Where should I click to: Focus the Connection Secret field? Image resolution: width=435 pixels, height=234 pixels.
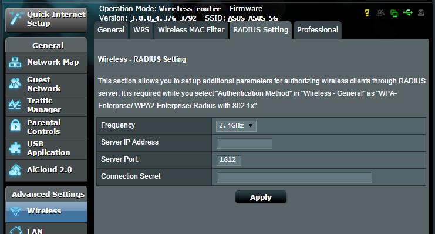click(x=294, y=177)
